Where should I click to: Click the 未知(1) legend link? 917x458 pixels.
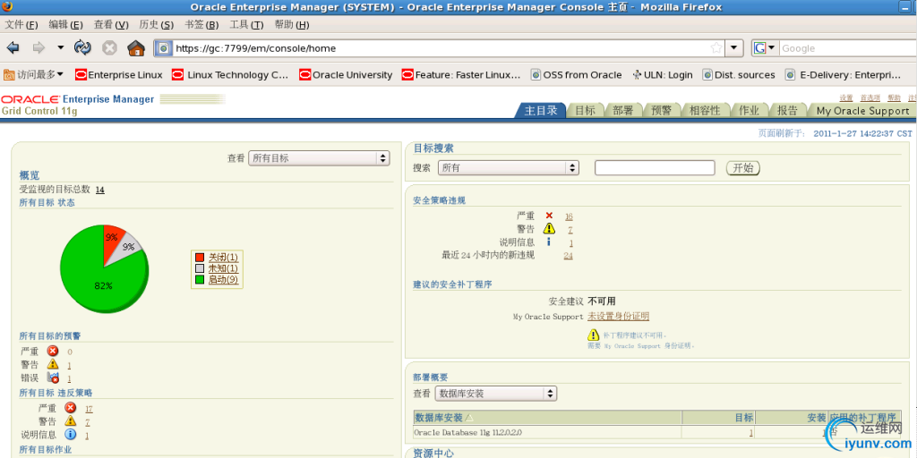pyautogui.click(x=223, y=268)
